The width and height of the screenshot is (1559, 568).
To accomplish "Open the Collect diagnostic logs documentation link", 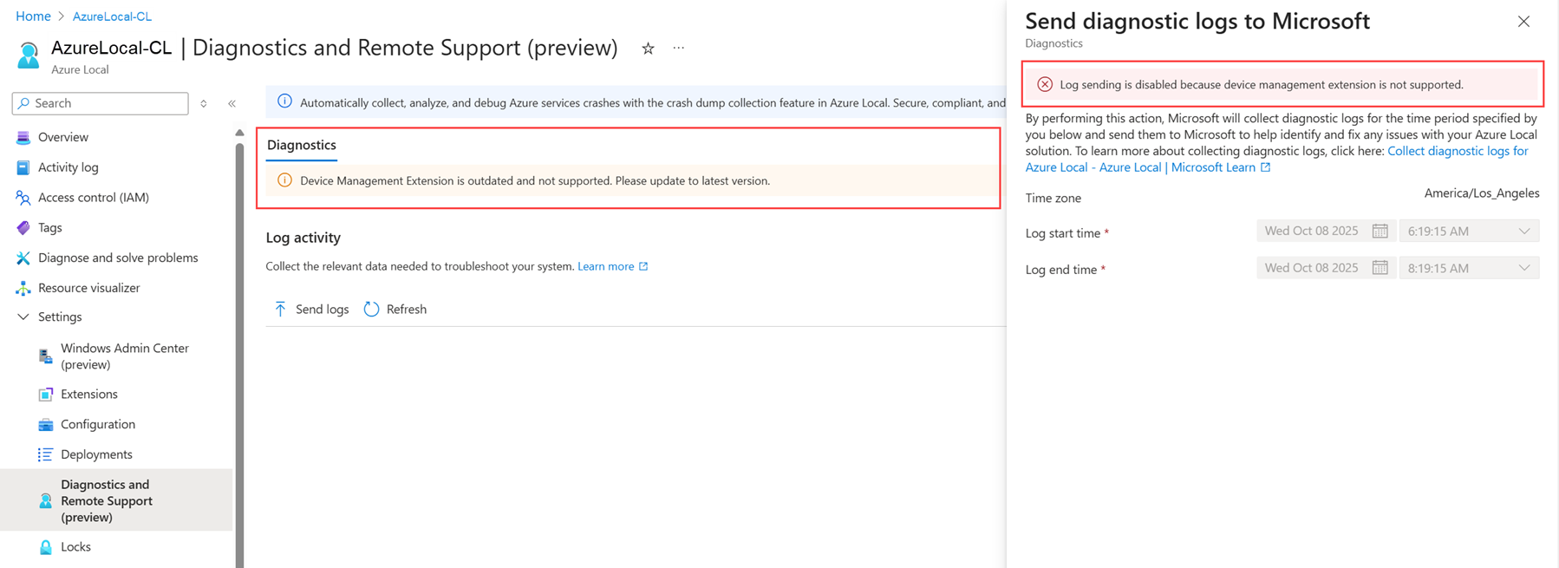I will tap(1457, 151).
